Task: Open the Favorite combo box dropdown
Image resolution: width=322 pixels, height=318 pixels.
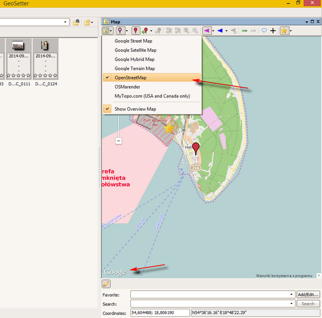Action: pyautogui.click(x=291, y=294)
